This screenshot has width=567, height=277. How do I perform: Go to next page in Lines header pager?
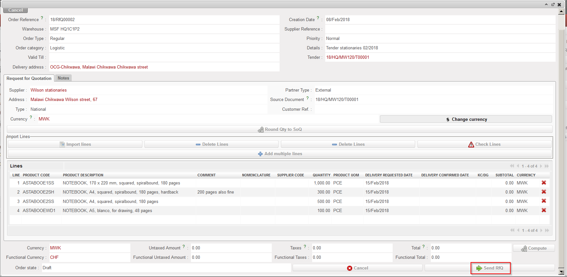pyautogui.click(x=541, y=166)
